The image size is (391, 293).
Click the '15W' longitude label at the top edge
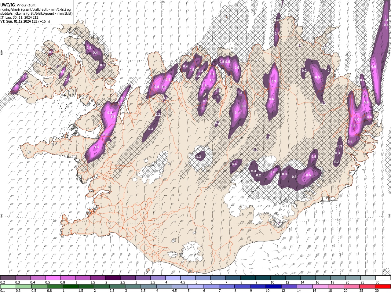(x=323, y=1)
